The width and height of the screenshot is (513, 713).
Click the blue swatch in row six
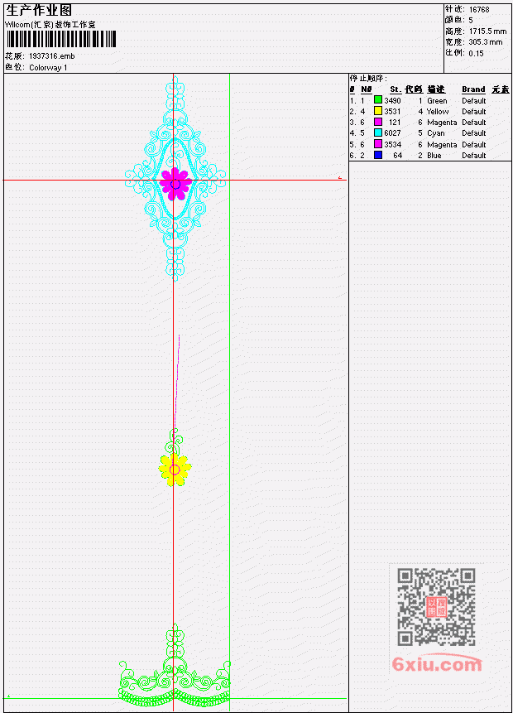[377, 155]
